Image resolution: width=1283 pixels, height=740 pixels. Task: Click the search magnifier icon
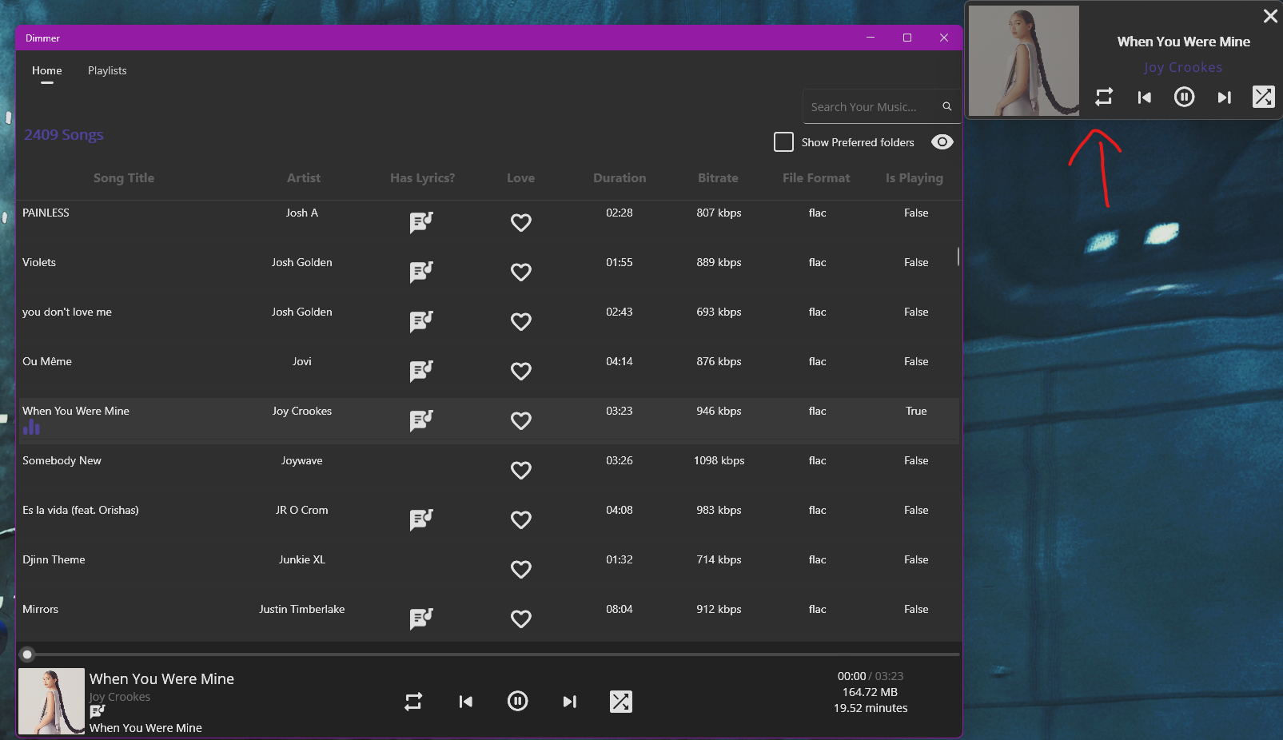946,106
